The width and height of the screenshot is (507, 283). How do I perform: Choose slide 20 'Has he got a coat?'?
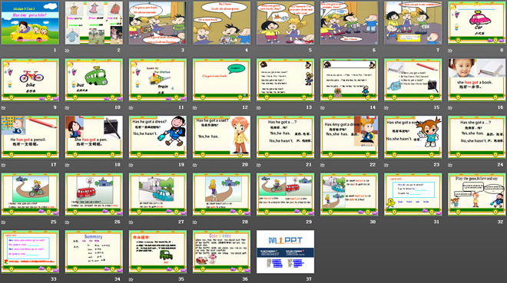[x=221, y=137]
